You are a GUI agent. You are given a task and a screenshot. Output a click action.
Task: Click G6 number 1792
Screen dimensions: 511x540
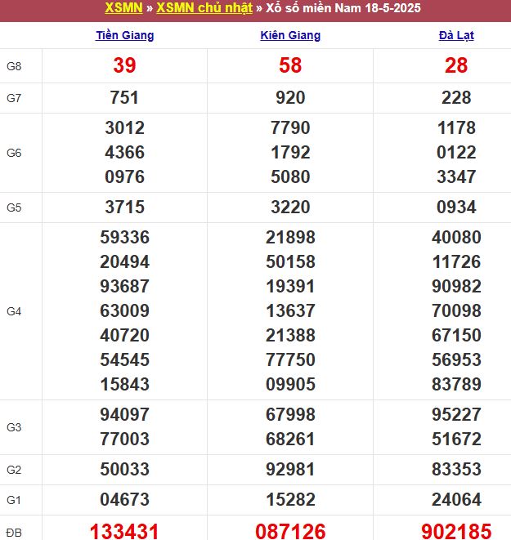click(x=290, y=152)
